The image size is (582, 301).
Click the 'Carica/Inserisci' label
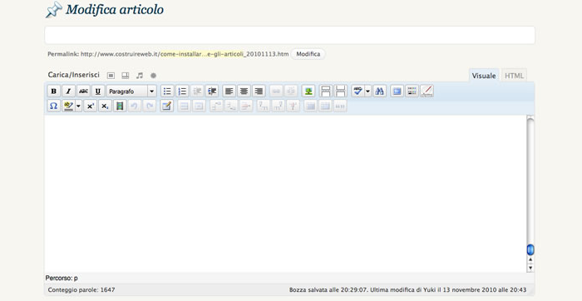[73, 75]
